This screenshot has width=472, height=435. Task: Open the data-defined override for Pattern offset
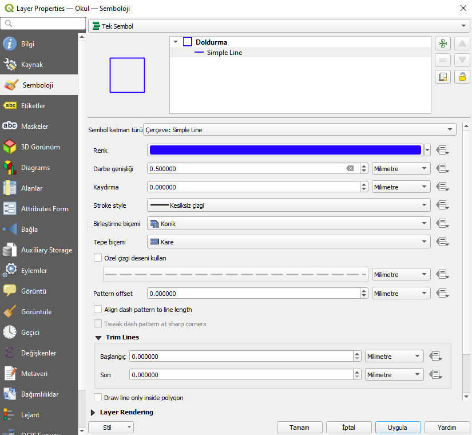(x=442, y=293)
